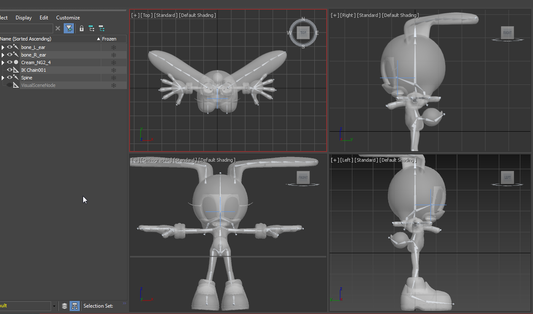The height and width of the screenshot is (314, 533).
Task: Click the scene explorer search field
Action: [x=26, y=28]
